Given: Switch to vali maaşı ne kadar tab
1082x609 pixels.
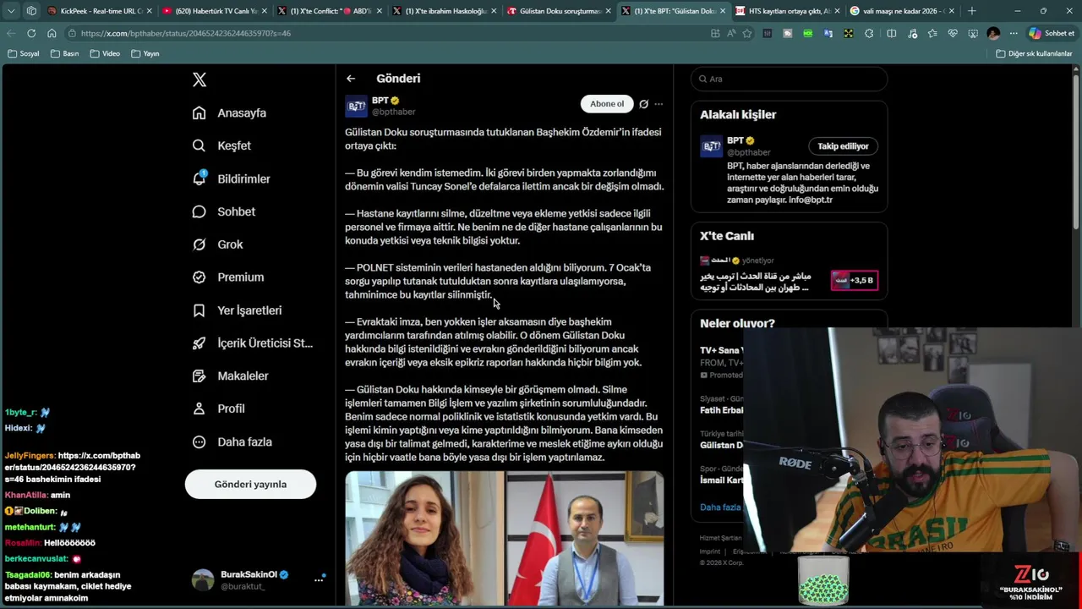Looking at the screenshot, I should point(902,11).
